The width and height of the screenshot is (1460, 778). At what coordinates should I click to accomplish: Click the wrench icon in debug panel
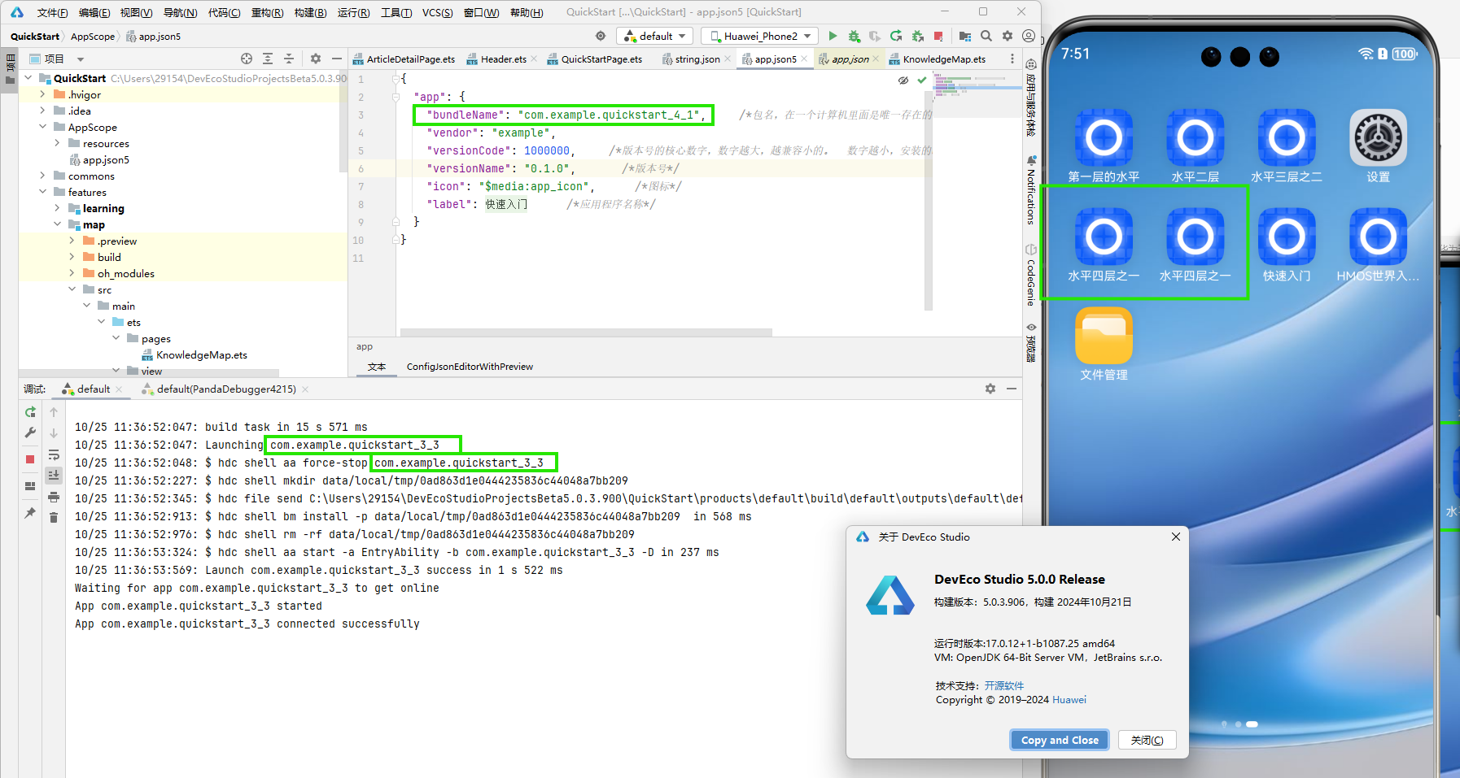pos(30,432)
